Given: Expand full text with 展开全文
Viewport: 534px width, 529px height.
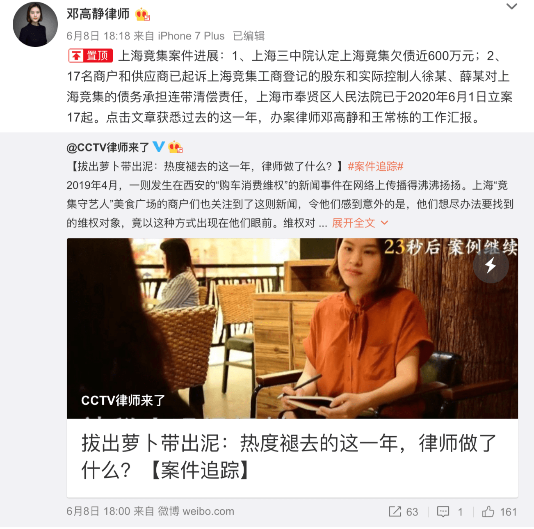Looking at the screenshot, I should coord(354,223).
